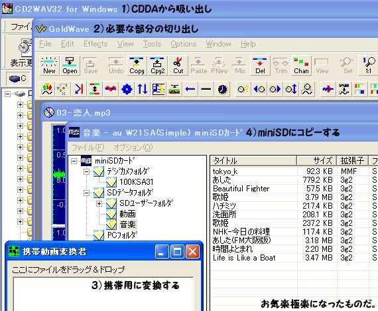Open the Options menu in GoldWave
This screenshot has height=311, width=378.
184,44
